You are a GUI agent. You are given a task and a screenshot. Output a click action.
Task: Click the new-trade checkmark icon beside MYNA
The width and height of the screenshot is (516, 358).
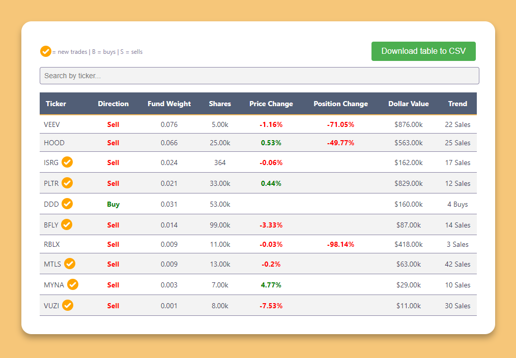[x=73, y=284]
